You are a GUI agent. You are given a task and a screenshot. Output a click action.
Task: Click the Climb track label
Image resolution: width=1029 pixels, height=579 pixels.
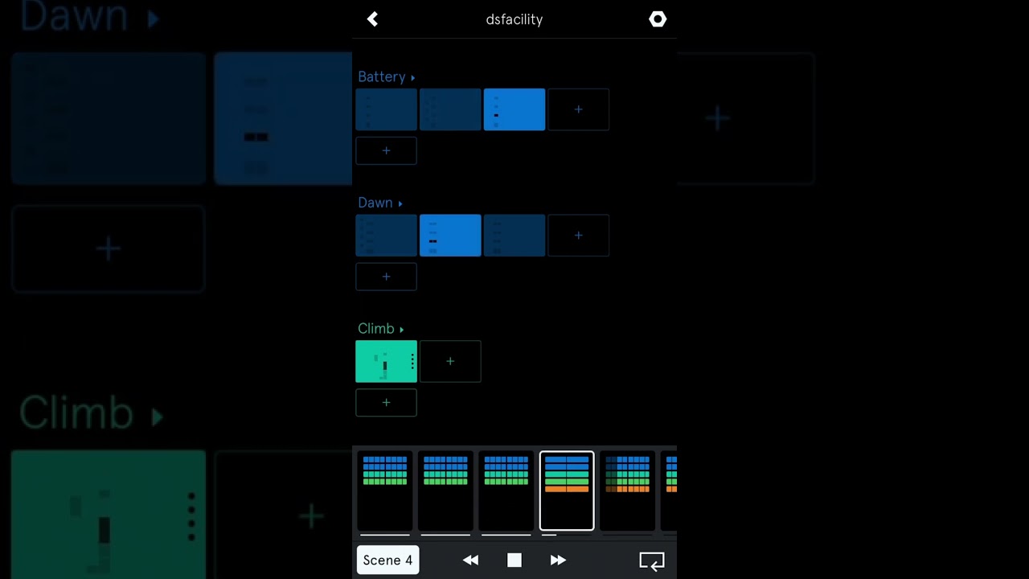tap(376, 329)
